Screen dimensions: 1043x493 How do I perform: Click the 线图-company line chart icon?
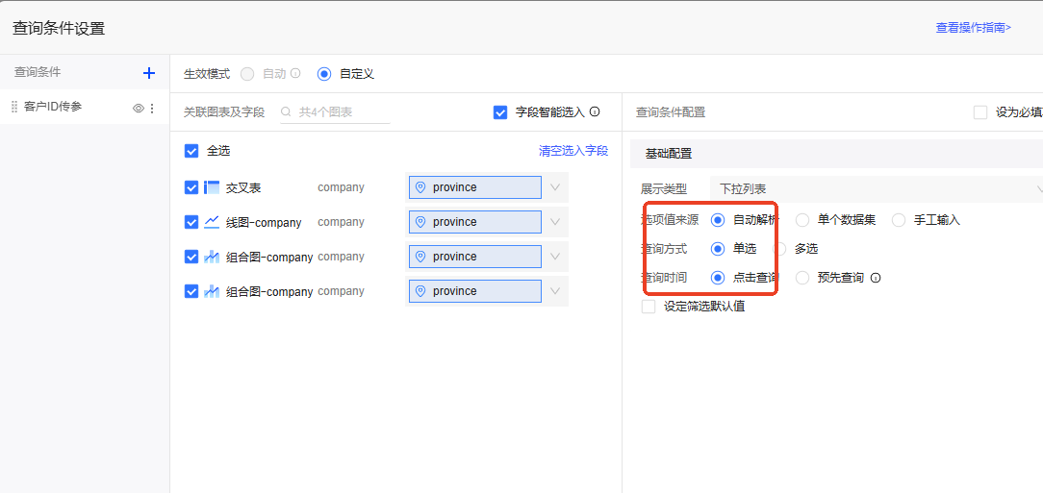click(212, 222)
